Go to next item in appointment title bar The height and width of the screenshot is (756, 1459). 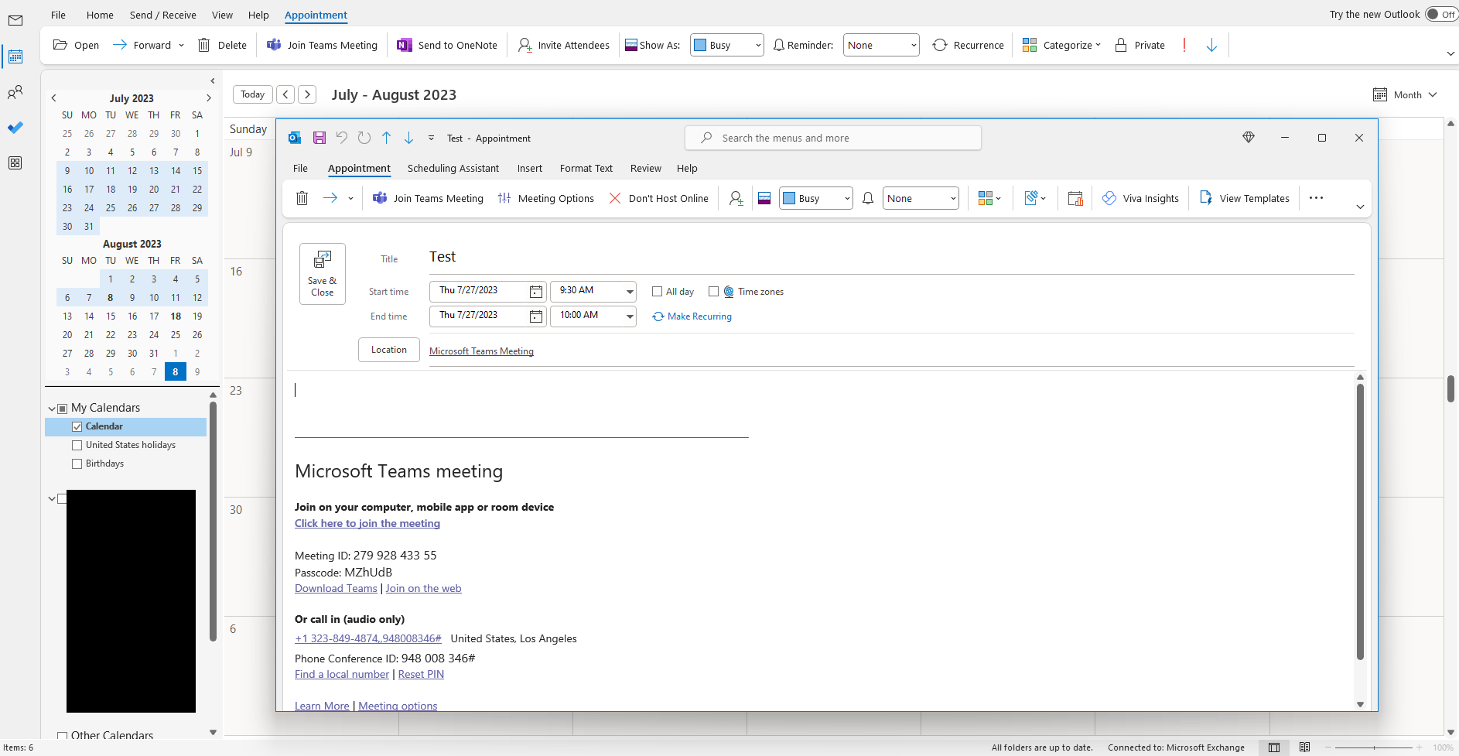coord(408,138)
